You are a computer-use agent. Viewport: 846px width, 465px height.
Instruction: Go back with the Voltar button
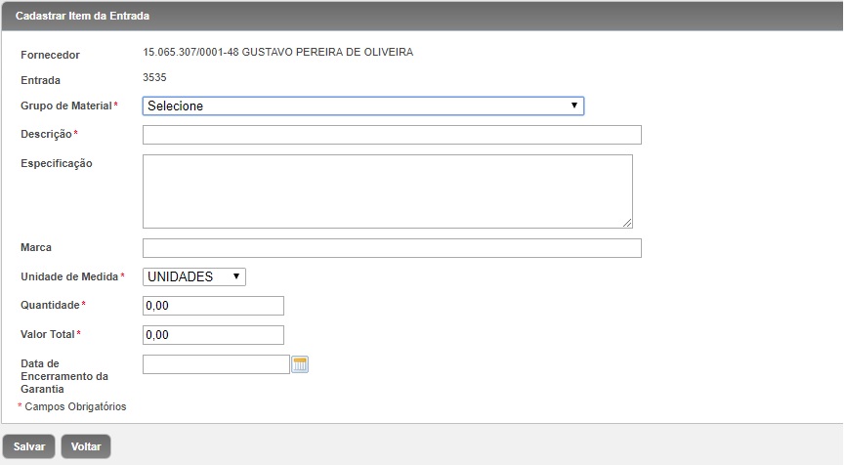click(86, 446)
